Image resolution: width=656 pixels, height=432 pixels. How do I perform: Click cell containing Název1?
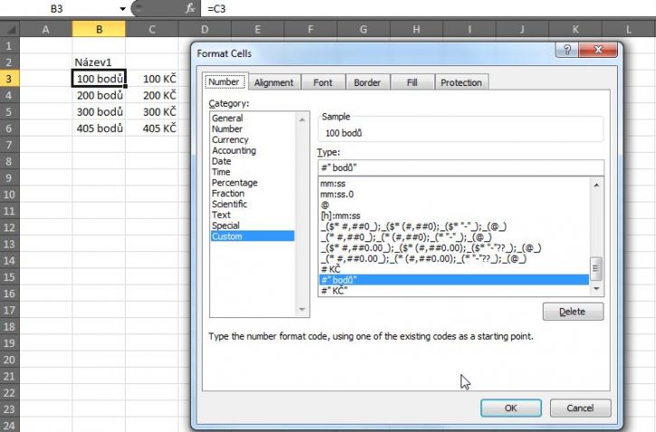pos(99,62)
